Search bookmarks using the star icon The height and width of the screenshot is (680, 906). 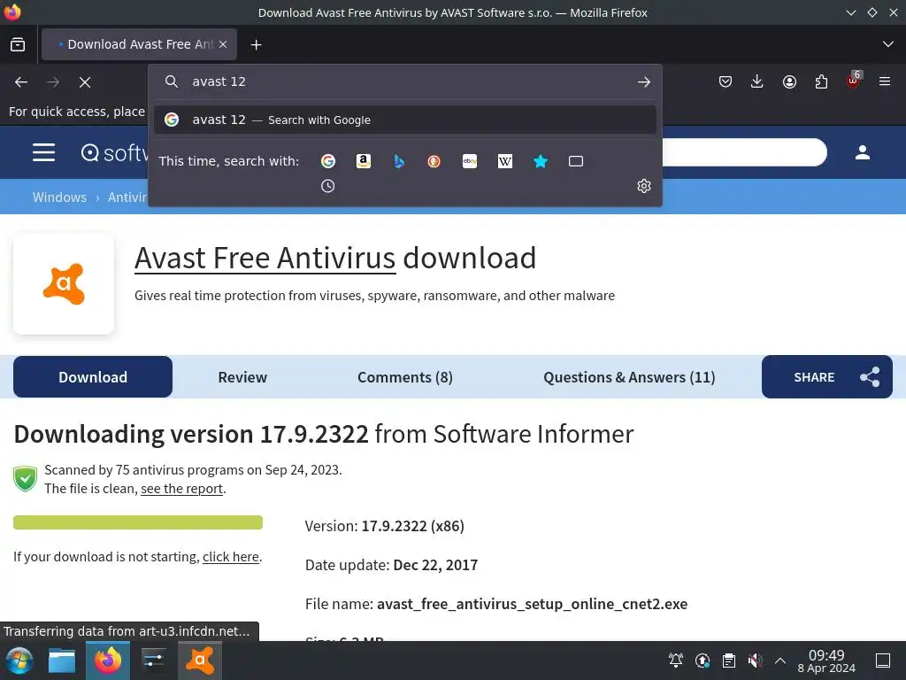pyautogui.click(x=541, y=161)
